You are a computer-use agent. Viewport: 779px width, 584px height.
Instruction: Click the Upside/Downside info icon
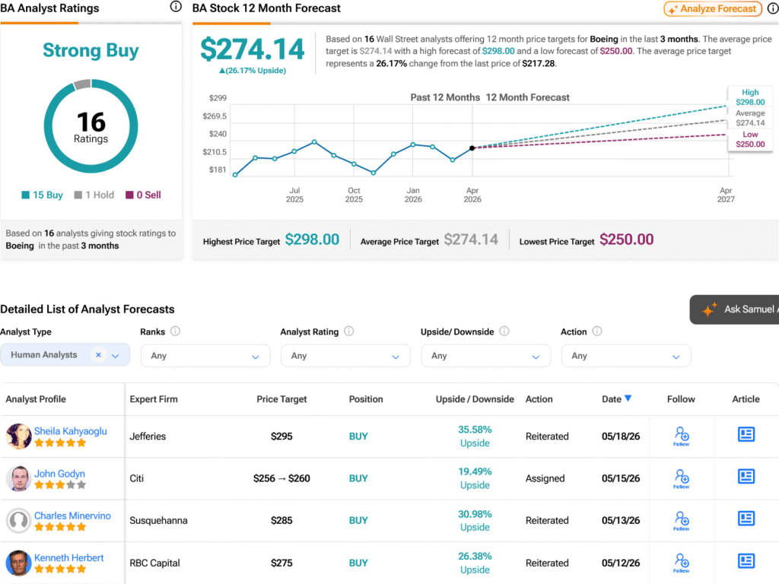point(504,332)
